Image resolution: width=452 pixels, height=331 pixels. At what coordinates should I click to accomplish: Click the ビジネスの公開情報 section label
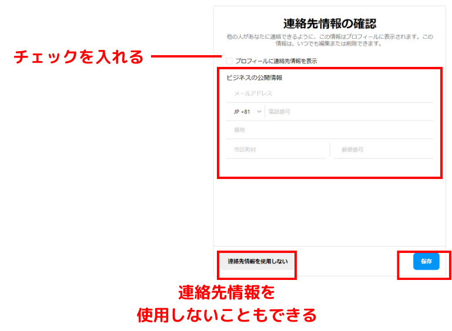tap(255, 77)
